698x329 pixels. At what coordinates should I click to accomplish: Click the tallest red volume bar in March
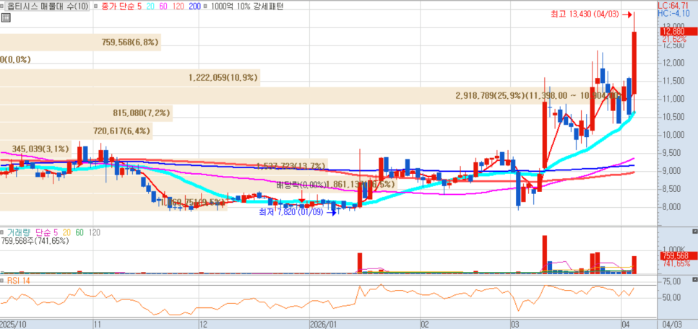pyautogui.click(x=544, y=255)
